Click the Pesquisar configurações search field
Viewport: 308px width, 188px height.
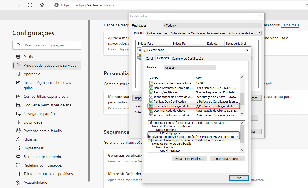(47, 45)
